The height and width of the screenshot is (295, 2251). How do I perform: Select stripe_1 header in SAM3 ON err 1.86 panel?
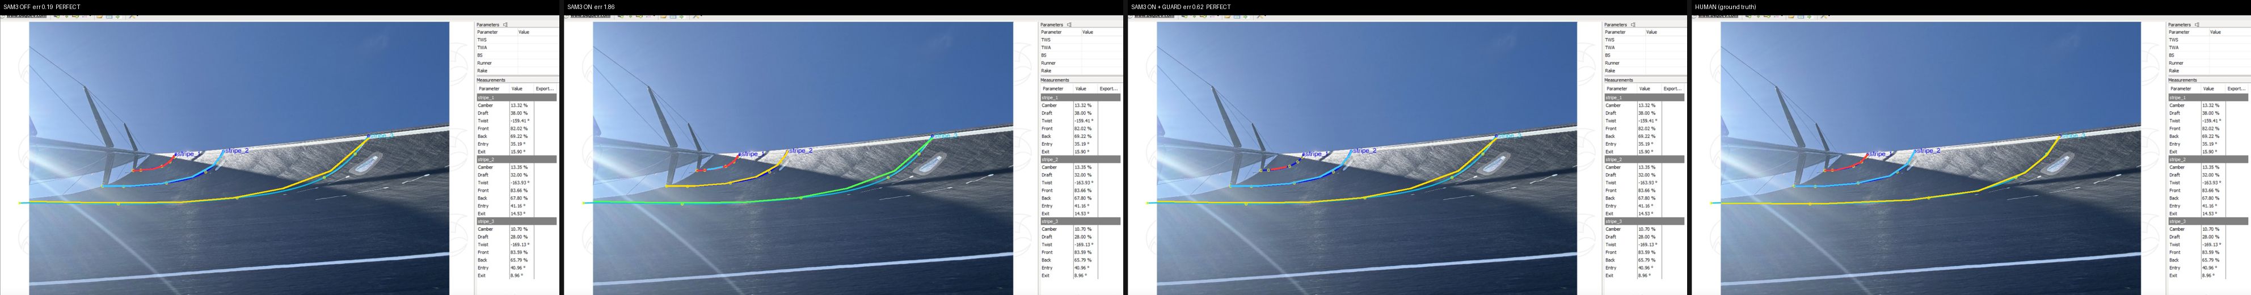point(1080,98)
